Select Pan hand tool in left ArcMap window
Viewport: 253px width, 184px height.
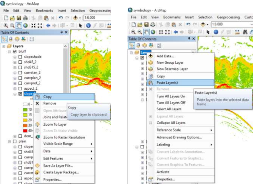click(19, 25)
